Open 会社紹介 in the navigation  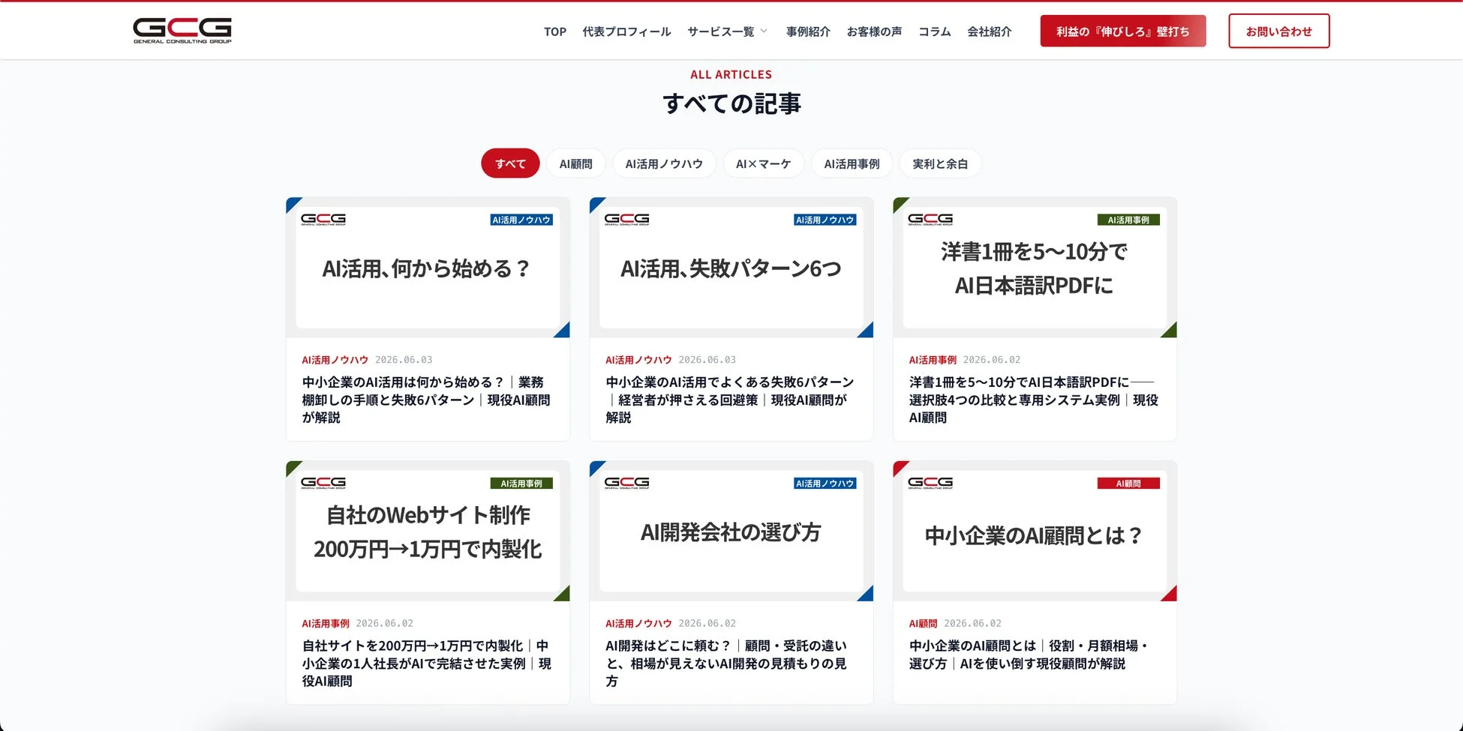coord(989,31)
